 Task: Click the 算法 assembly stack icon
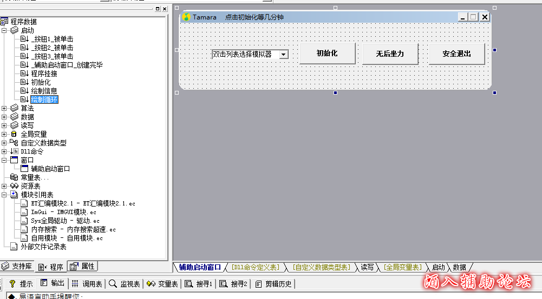pos(14,108)
